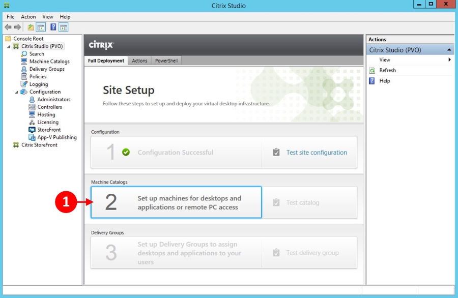This screenshot has height=298, width=458.
Task: Click the Logging icon in tree
Action: coord(24,84)
